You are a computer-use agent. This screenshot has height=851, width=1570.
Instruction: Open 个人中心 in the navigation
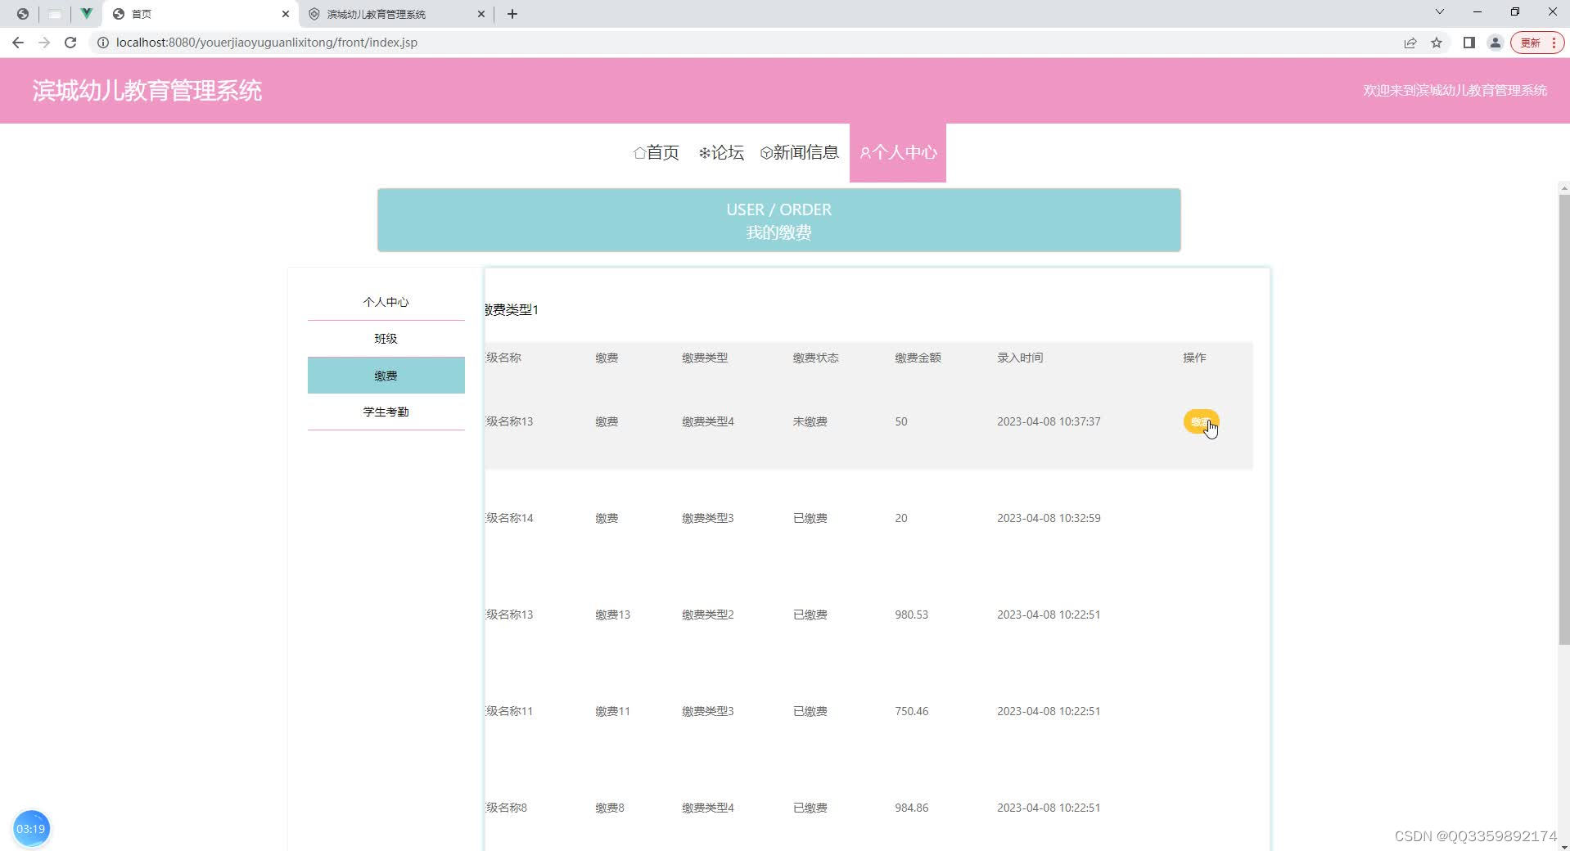pos(898,153)
